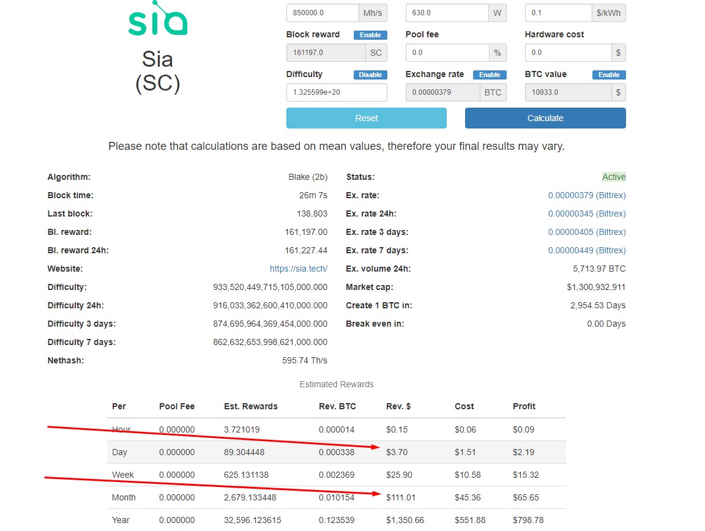Open Ex. rate 3 days 0.00000405 link
The width and height of the screenshot is (705, 531).
pos(587,232)
